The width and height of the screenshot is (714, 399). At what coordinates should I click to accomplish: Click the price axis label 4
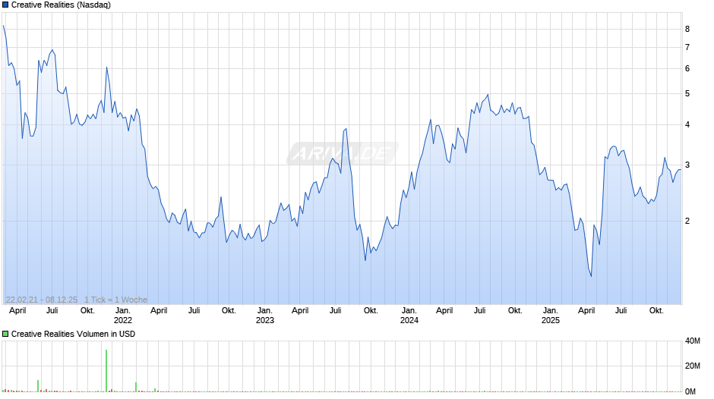click(687, 124)
